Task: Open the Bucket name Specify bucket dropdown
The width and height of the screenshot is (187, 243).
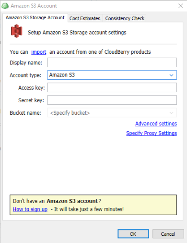Action: [x=112, y=113]
